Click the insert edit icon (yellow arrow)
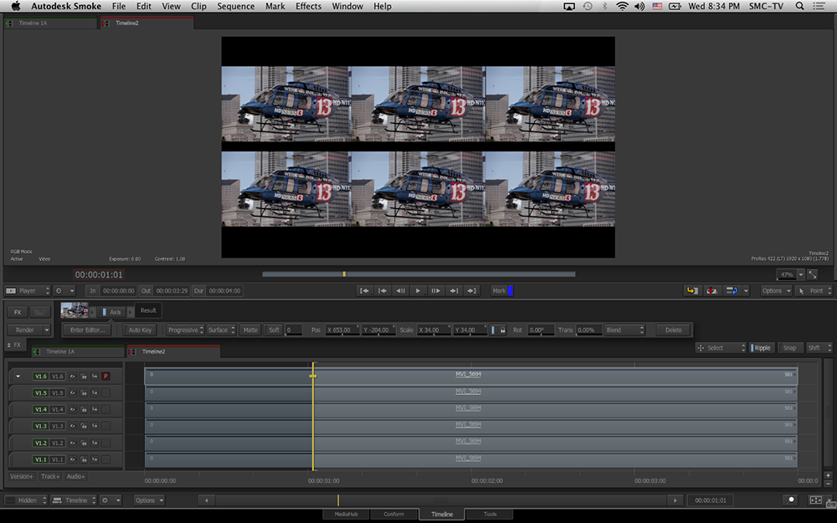The height and width of the screenshot is (523, 837). (691, 290)
